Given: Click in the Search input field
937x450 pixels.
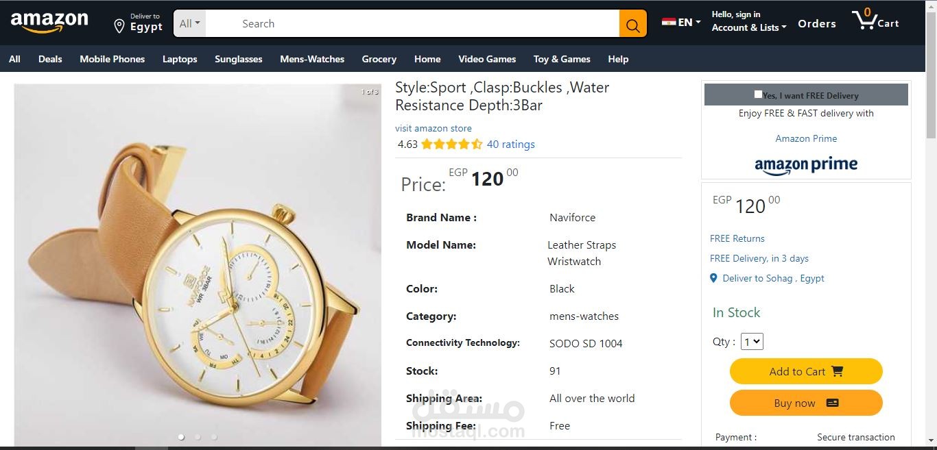Looking at the screenshot, I should point(412,24).
